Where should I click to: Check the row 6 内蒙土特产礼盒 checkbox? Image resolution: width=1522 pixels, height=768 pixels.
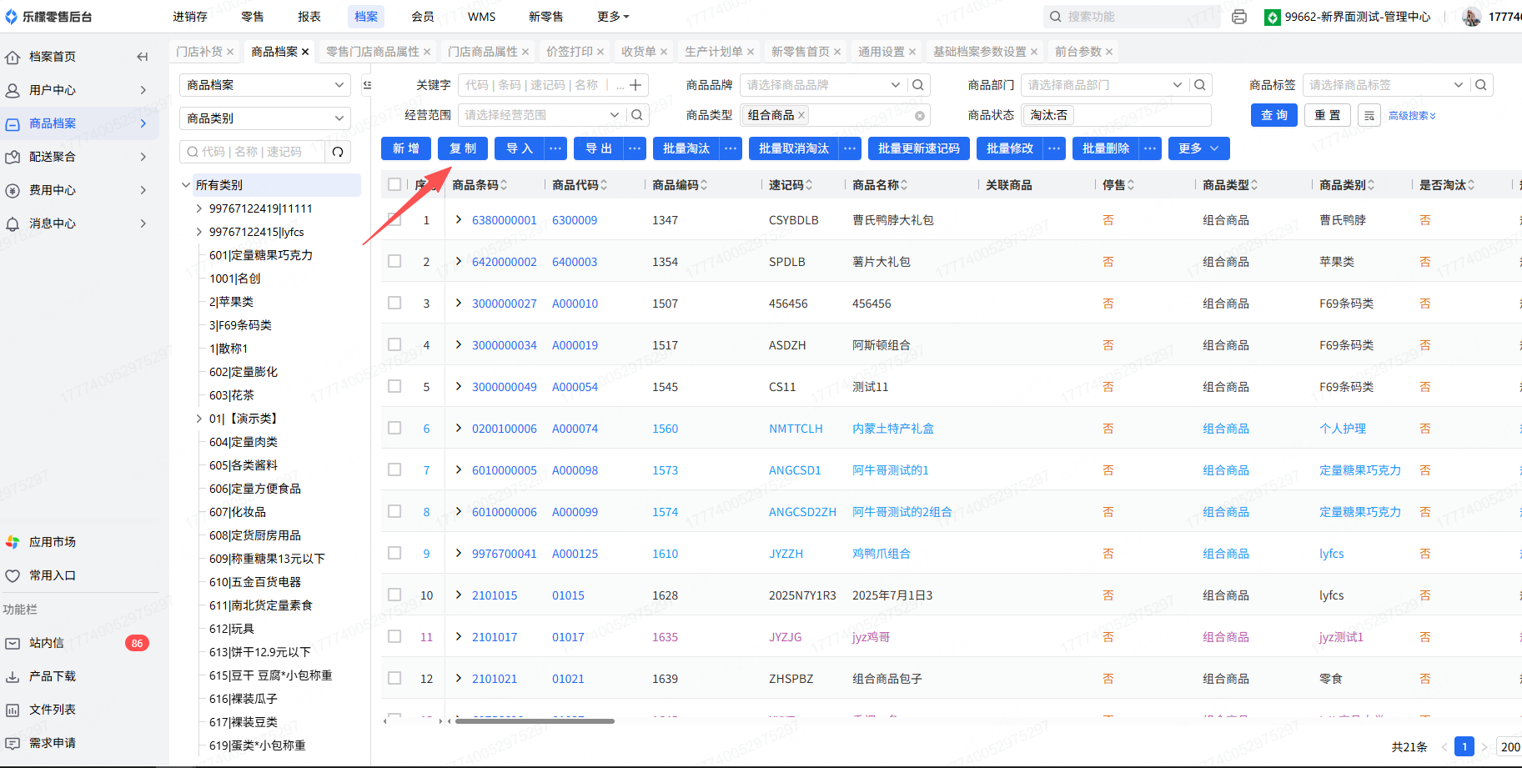click(394, 429)
